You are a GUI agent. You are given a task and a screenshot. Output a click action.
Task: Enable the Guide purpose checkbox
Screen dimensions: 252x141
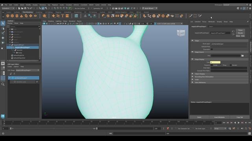point(212,65)
